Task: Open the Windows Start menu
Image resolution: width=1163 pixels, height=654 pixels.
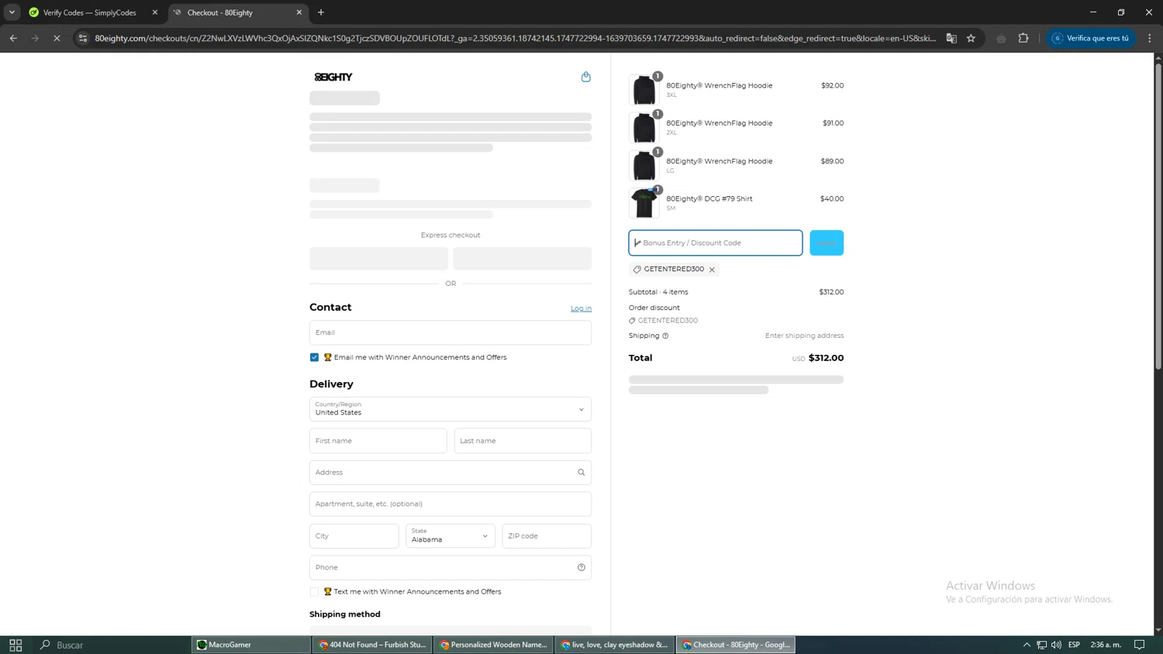Action: pyautogui.click(x=16, y=645)
